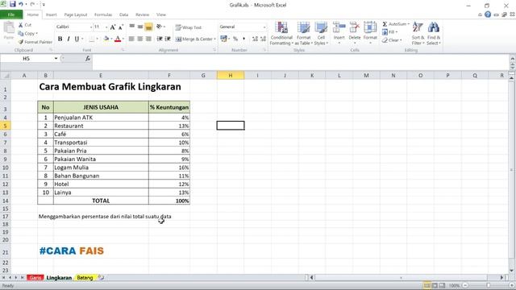This screenshot has width=516, height=290.
Task: Click the Cut scissors icon
Action: pos(21,25)
